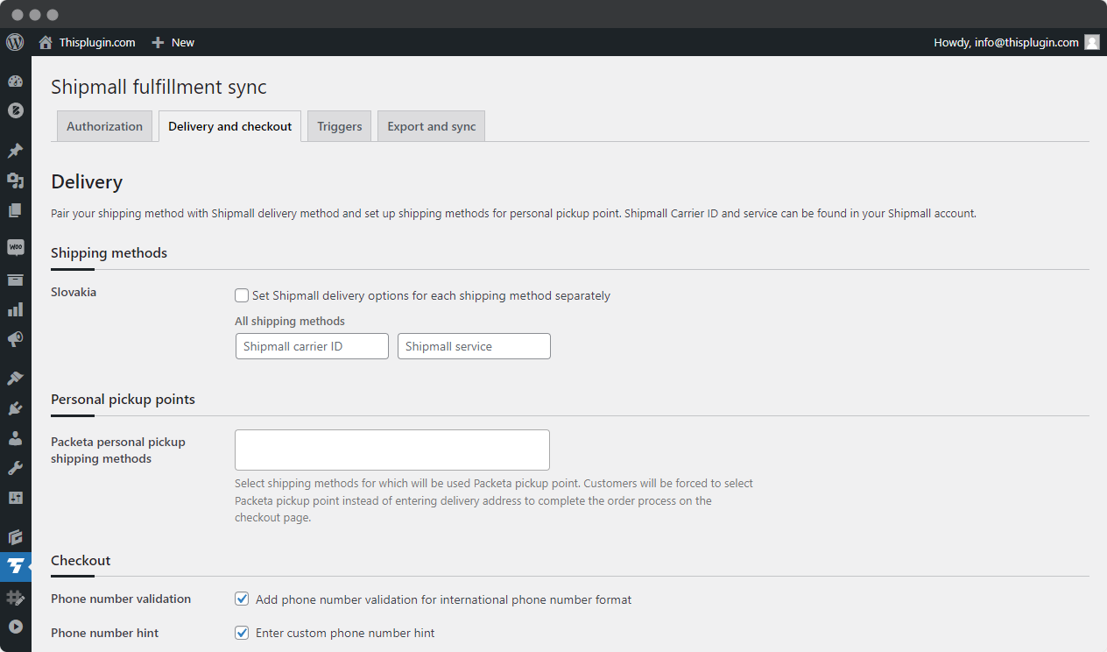Select the Marketing megaphone icon
Viewport: 1107px width, 652px height.
(x=15, y=339)
